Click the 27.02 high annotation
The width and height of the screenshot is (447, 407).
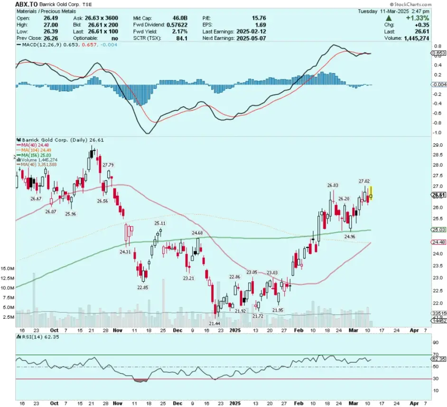tap(364, 181)
